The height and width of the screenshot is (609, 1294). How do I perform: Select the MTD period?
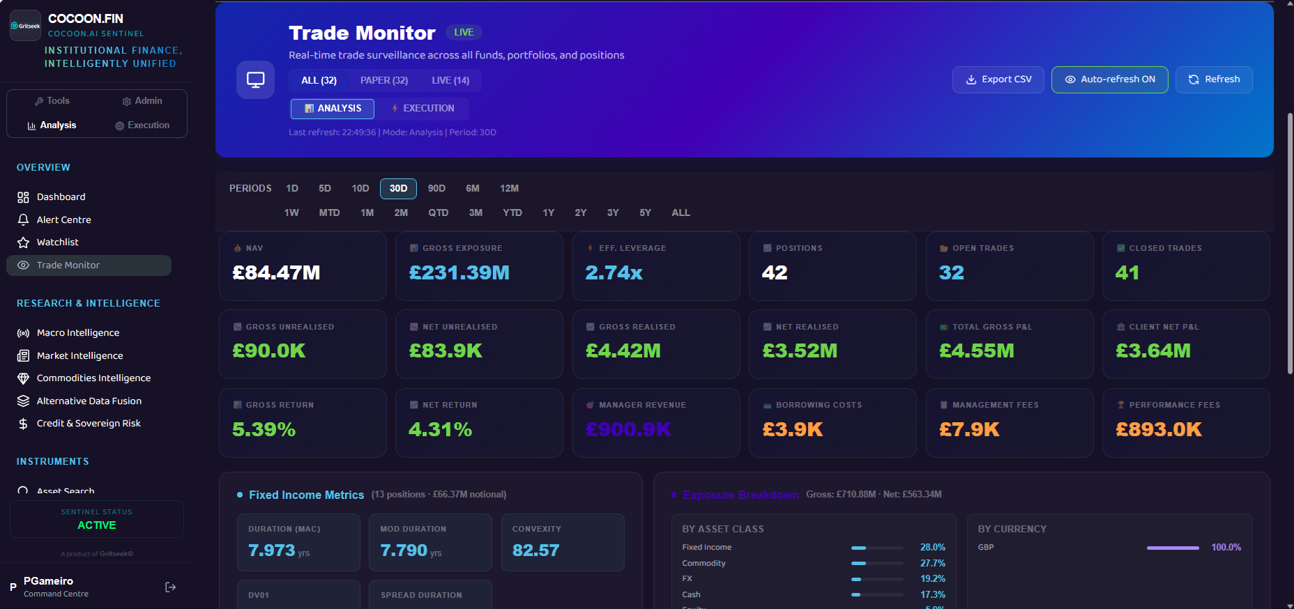pyautogui.click(x=329, y=213)
